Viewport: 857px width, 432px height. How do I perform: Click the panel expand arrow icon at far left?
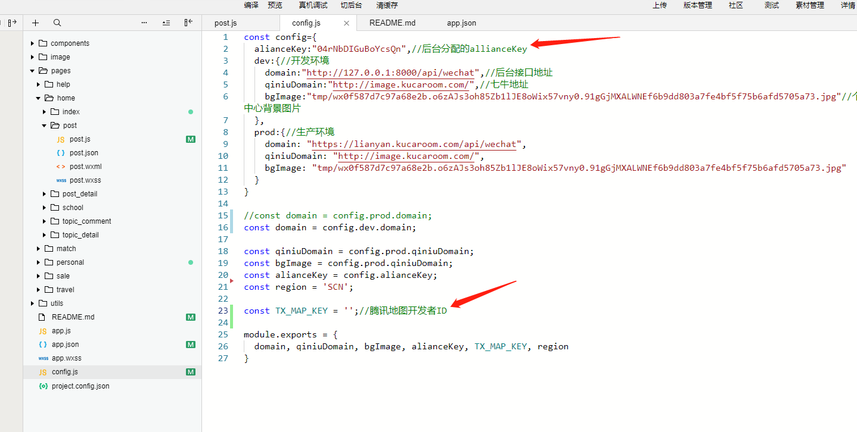[x=12, y=23]
